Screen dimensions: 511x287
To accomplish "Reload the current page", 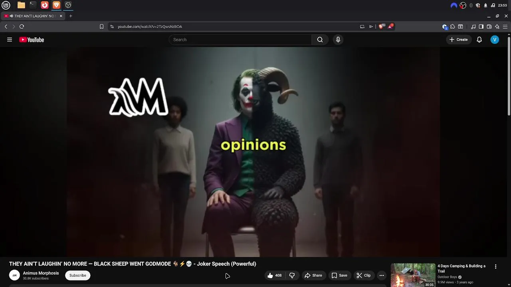I will (x=22, y=26).
